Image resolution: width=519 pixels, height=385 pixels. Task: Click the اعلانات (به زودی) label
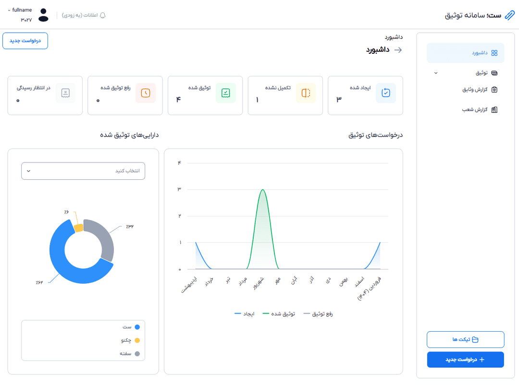click(x=80, y=15)
